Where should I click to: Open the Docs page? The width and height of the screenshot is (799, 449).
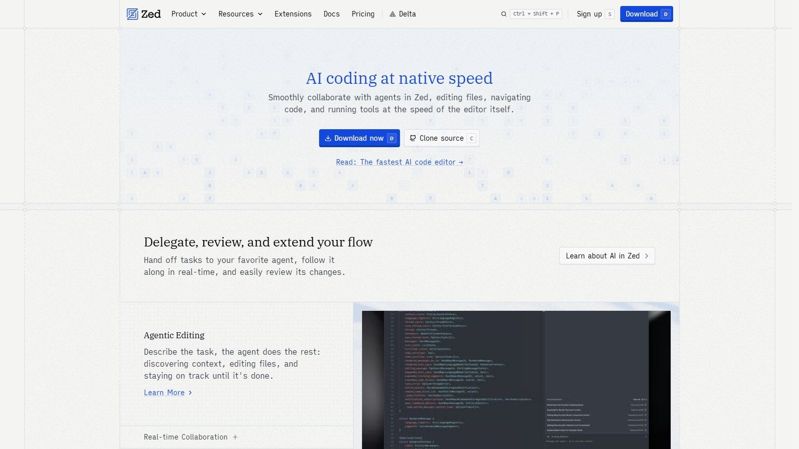(332, 14)
